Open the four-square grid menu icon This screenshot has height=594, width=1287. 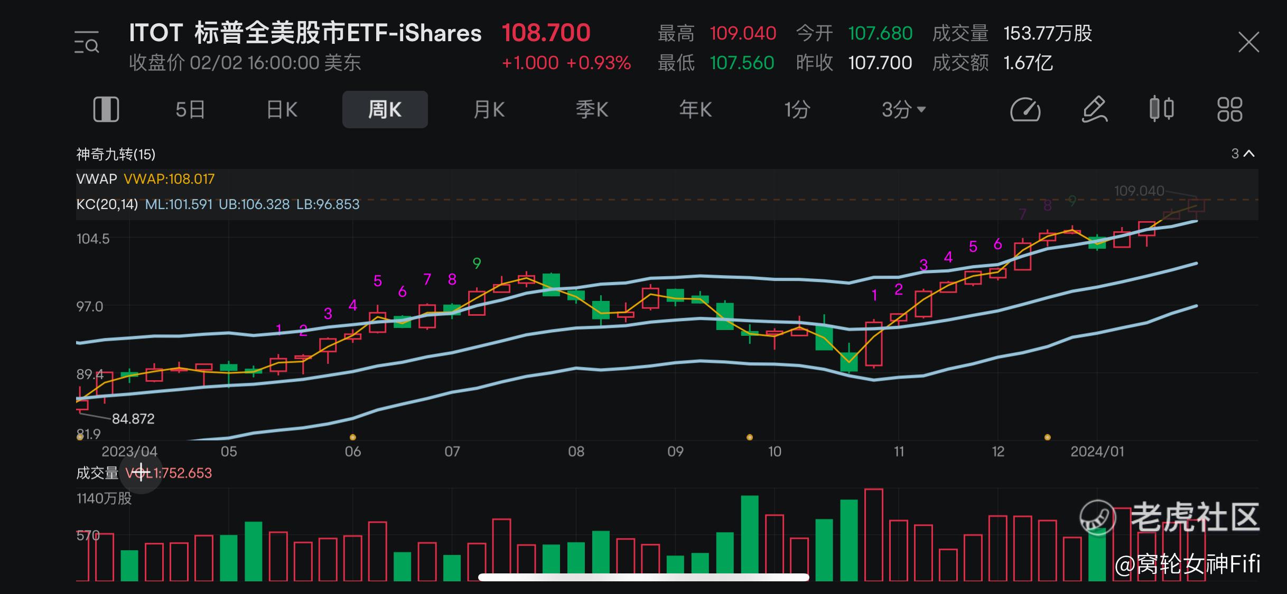[x=1229, y=110]
